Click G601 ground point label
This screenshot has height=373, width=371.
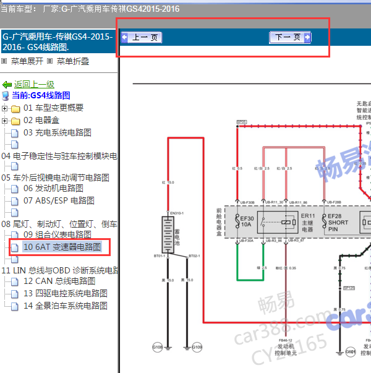[351, 351]
